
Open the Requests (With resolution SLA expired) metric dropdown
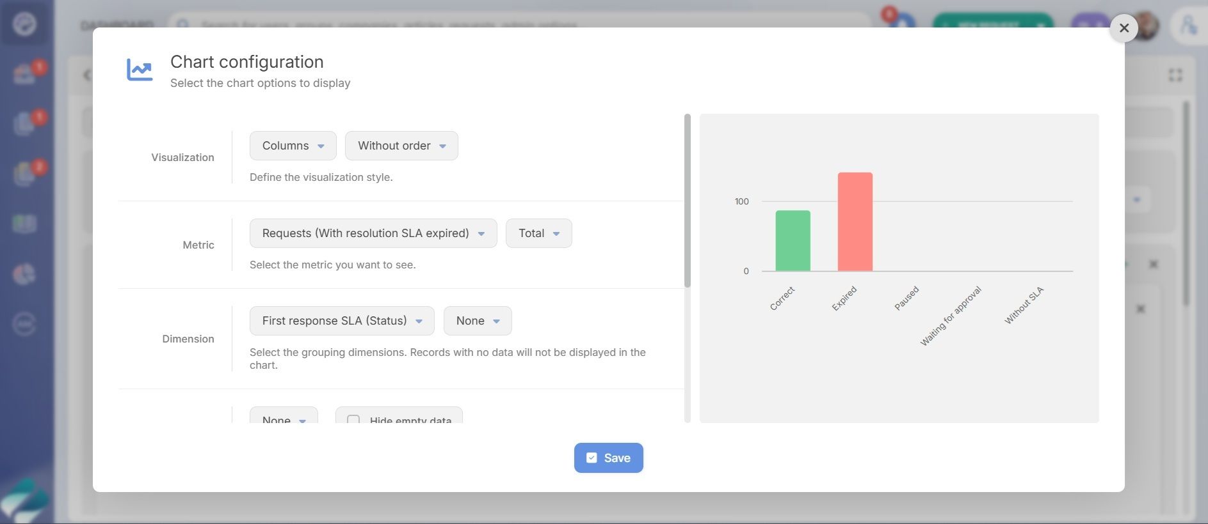373,233
